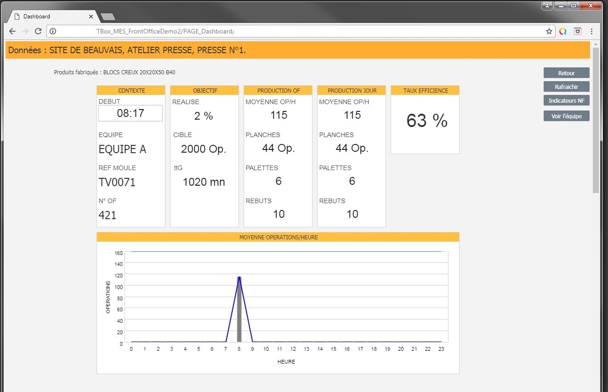608x392 pixels.
Task: Click the Chrome user profile icon
Action: click(x=548, y=6)
